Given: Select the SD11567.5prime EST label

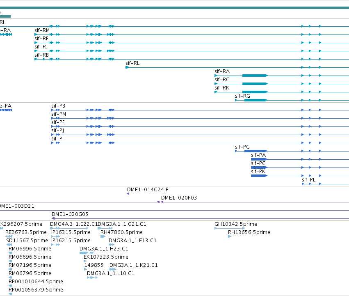Looking at the screenshot, I should (27, 241).
